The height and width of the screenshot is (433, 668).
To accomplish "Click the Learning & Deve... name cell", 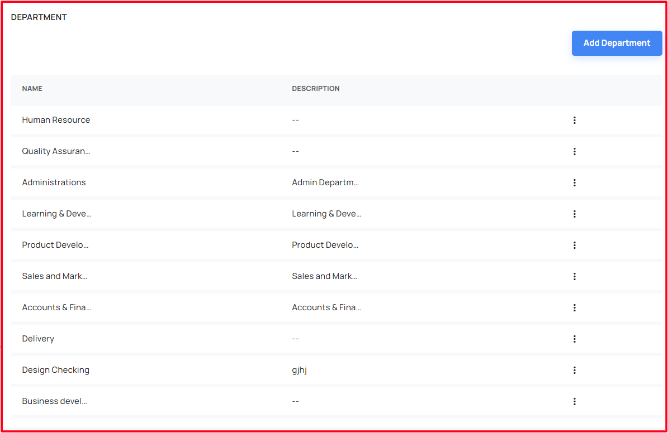I will coord(56,214).
